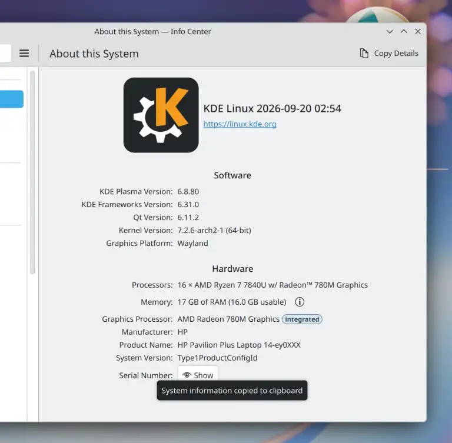Click the 'System information copied to clipboard' notification
The height and width of the screenshot is (443, 452).
click(232, 391)
